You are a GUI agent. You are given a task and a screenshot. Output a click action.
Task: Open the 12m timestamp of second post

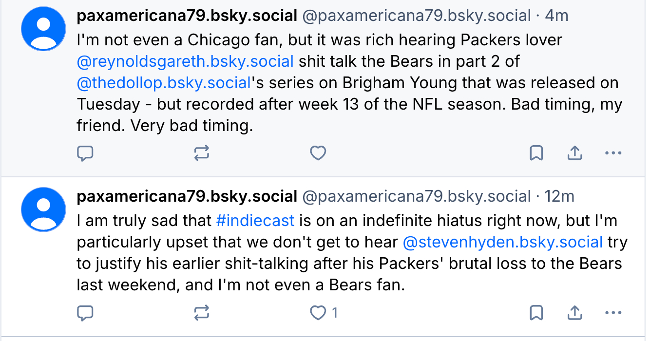click(559, 197)
